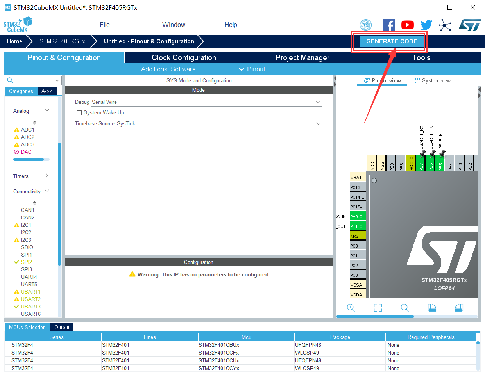Screen dimensions: 485x376
Task: Switch to the Output tab
Action: (62, 327)
